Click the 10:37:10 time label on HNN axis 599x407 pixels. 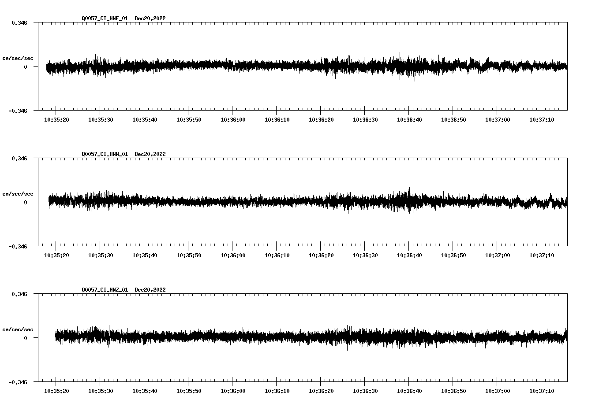[542, 255]
